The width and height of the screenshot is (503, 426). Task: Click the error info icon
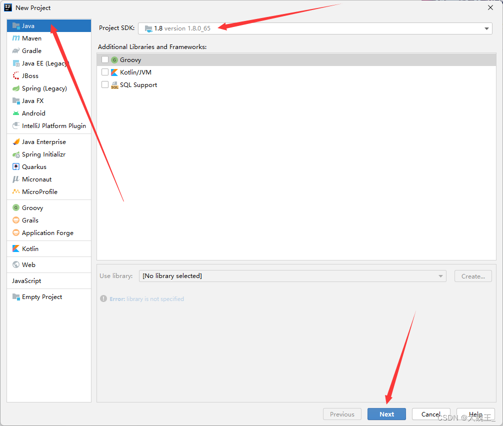[x=103, y=298]
